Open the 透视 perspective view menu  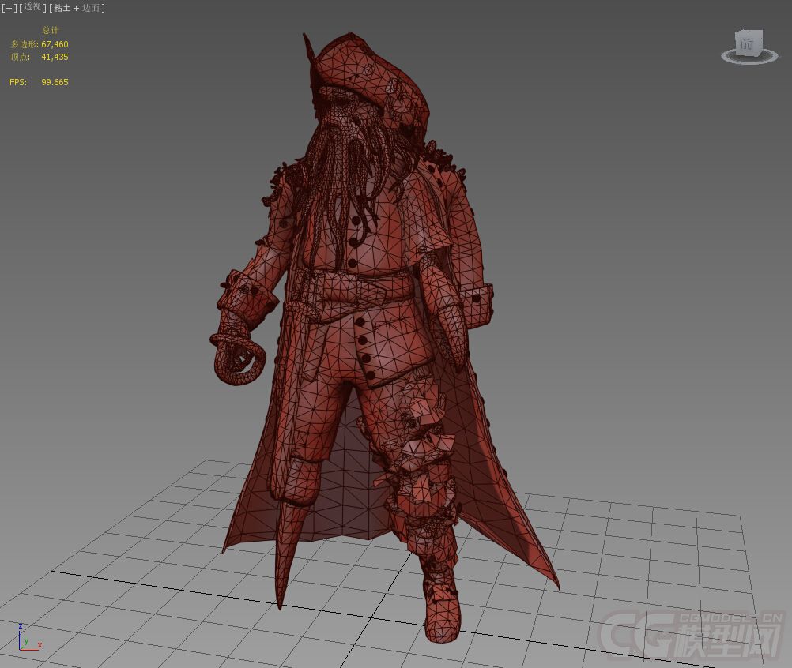(32, 8)
